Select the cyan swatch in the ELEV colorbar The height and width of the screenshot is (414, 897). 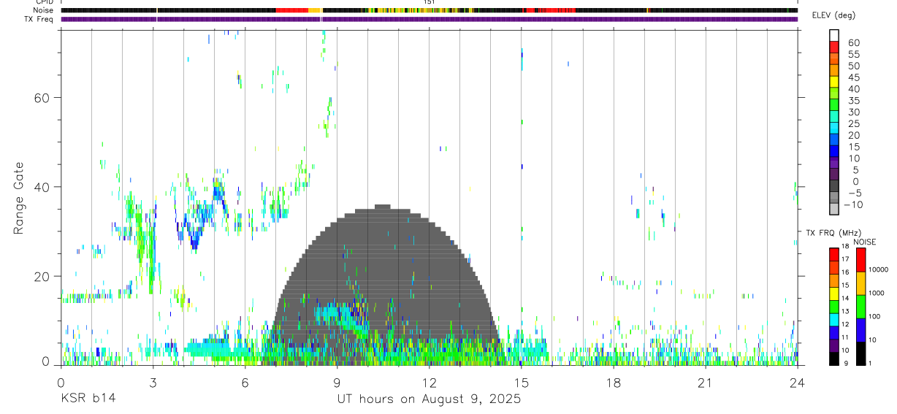pyautogui.click(x=834, y=128)
